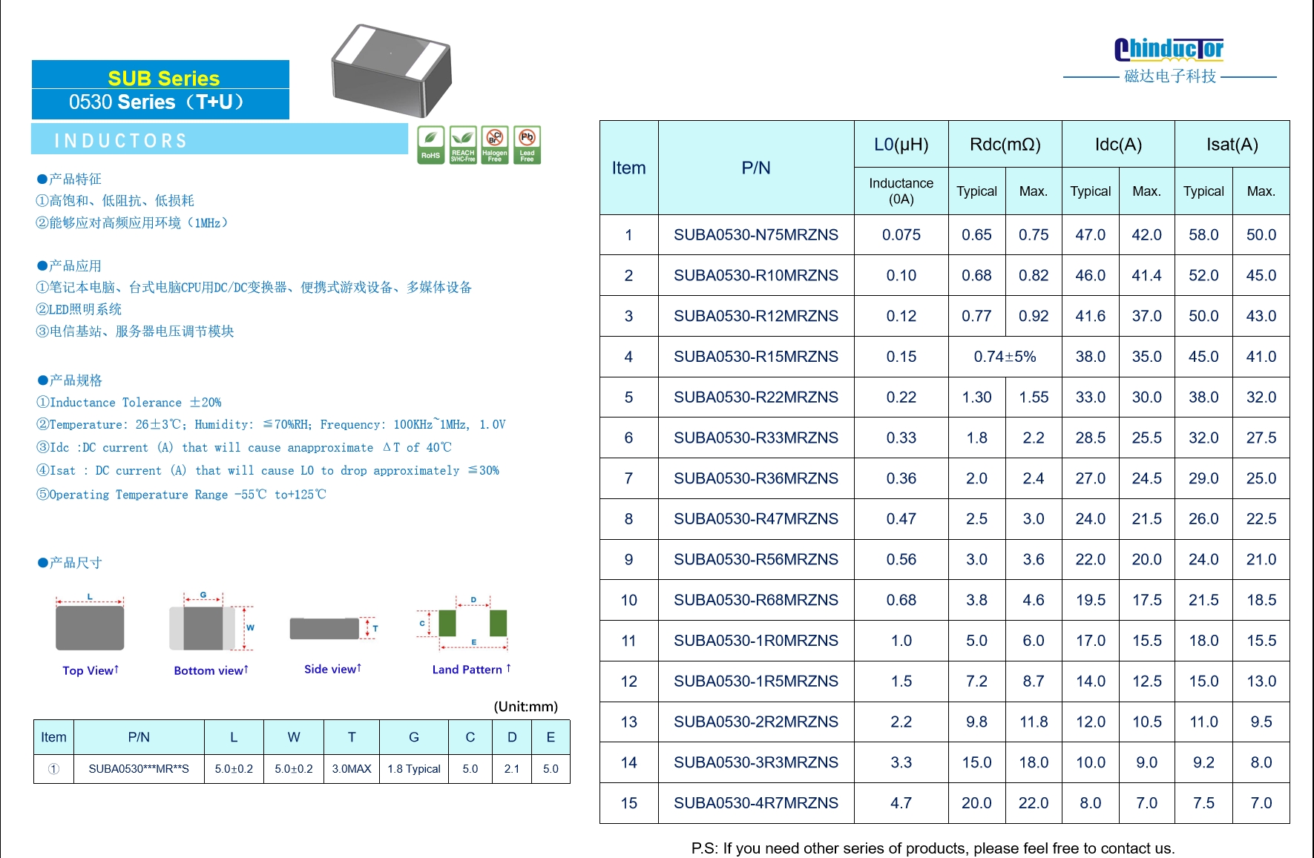Viewport: 1314px width, 858px height.
Task: Click the "INDUCTORS" banner text
Action: pyautogui.click(x=121, y=141)
